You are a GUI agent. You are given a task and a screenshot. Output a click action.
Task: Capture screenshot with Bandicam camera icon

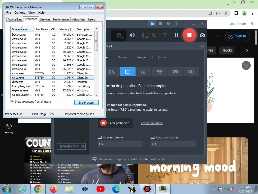(202, 35)
